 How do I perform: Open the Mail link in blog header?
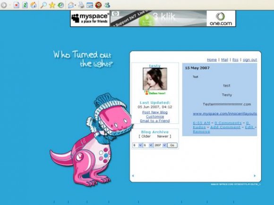click(224, 60)
